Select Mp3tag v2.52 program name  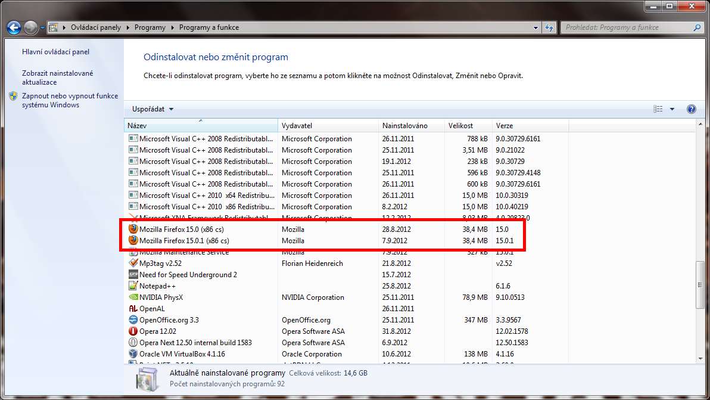tap(160, 263)
